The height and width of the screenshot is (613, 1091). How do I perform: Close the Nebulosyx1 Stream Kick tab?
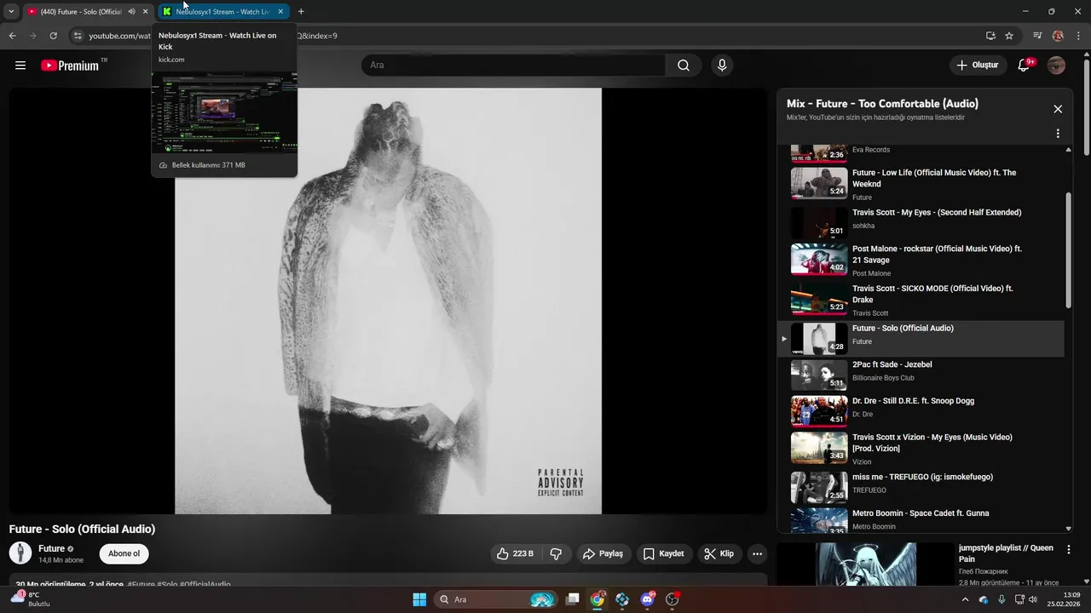pos(280,12)
